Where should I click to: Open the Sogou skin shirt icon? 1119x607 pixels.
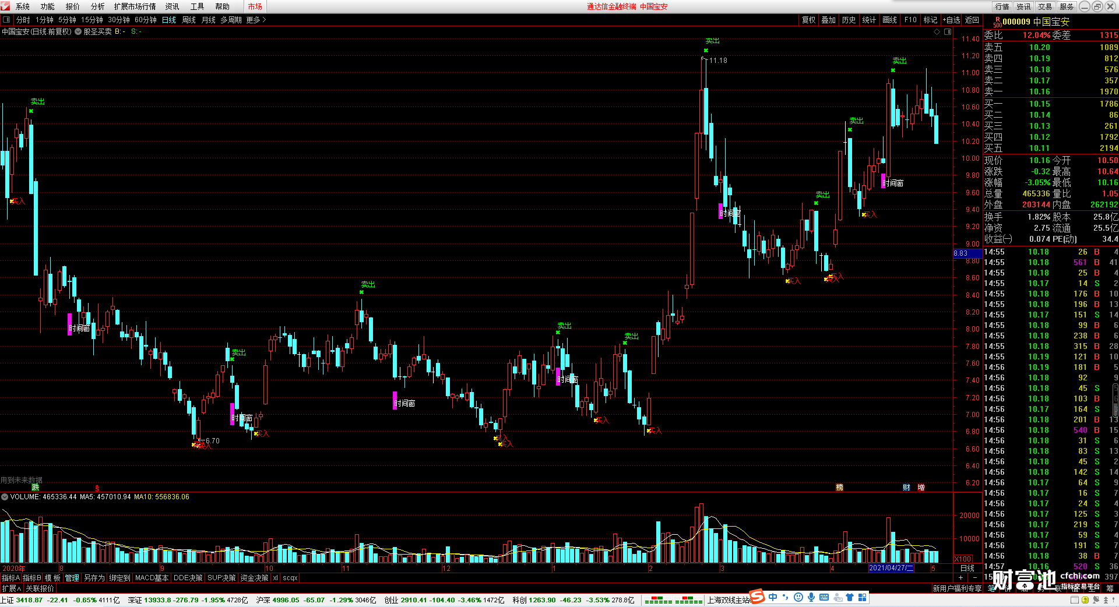coord(850,597)
